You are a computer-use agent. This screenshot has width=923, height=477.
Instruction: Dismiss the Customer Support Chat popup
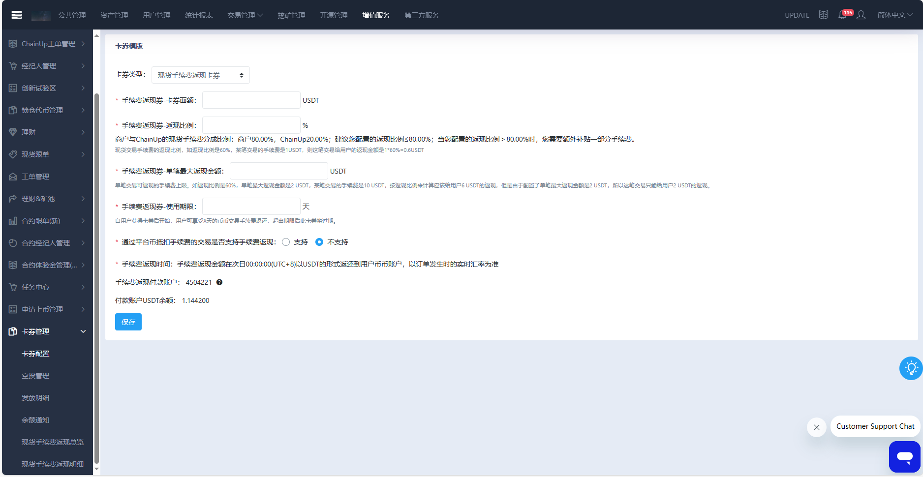coord(817,427)
